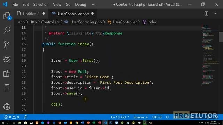Click the vertical scrollbar thumb of the editor

221,37
